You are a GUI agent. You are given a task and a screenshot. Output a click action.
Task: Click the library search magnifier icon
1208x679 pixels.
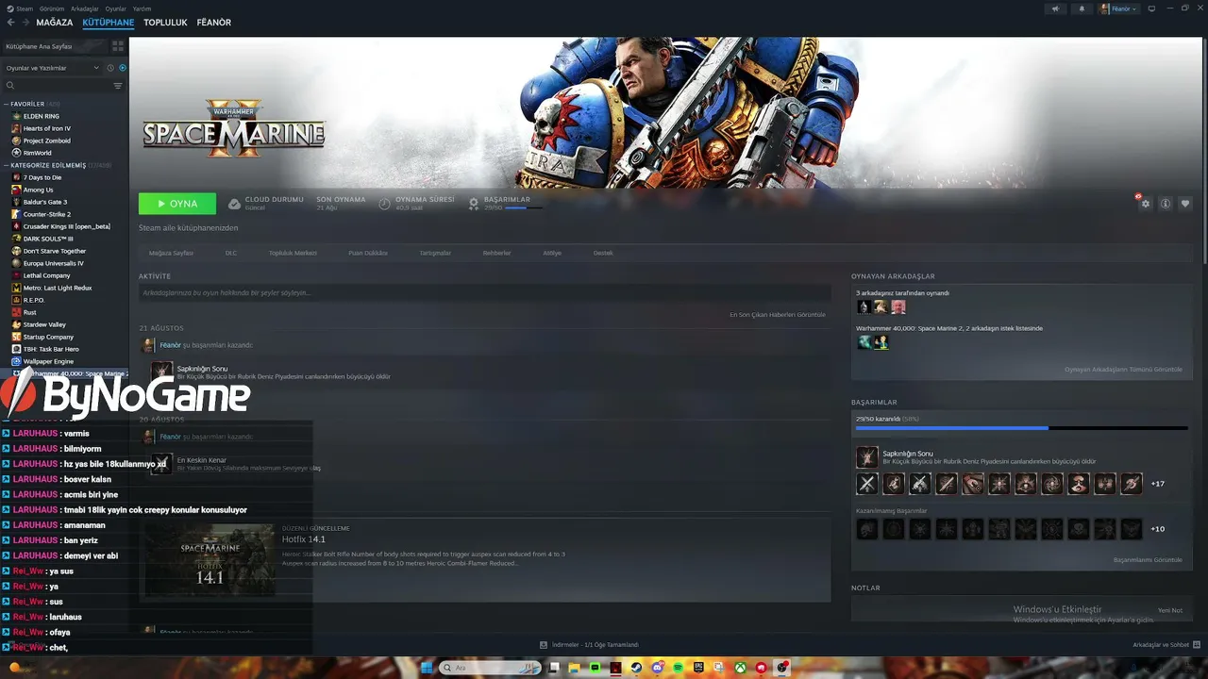pyautogui.click(x=10, y=86)
